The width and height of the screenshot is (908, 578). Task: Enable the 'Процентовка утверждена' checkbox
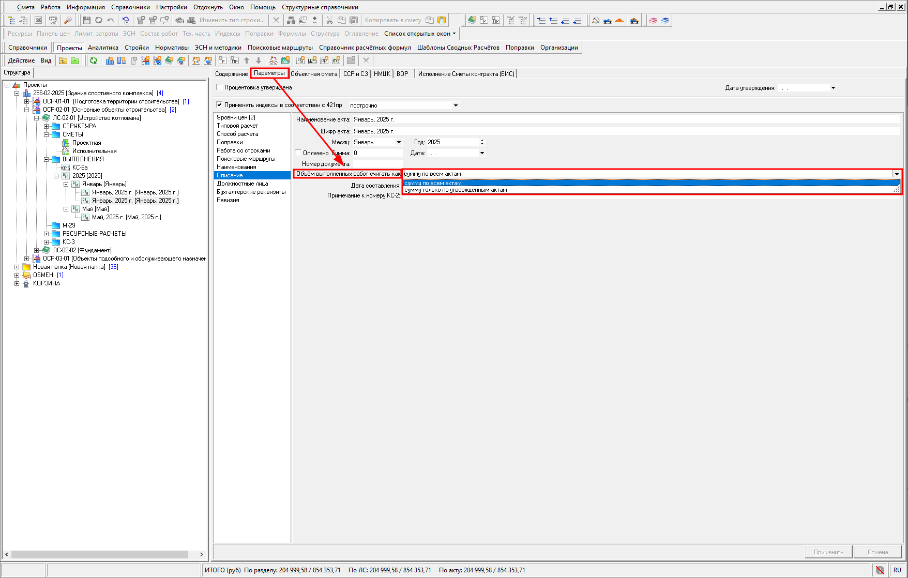click(220, 87)
